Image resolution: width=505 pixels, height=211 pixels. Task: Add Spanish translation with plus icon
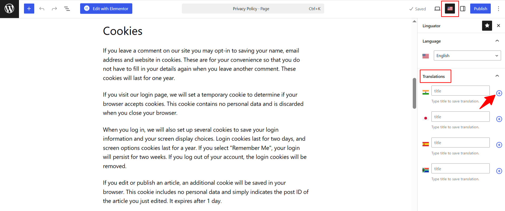pyautogui.click(x=499, y=145)
